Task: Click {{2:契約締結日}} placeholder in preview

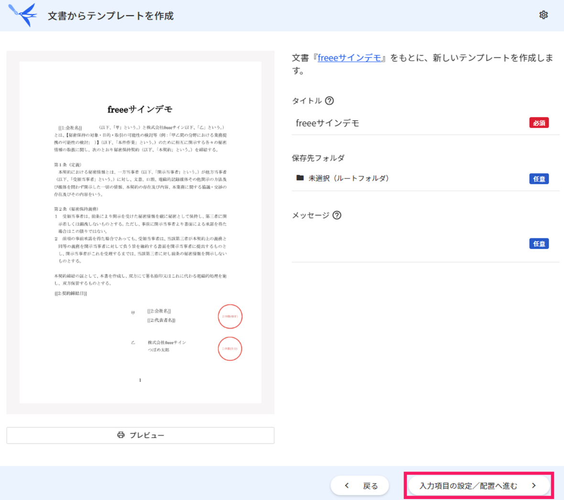Action: pyautogui.click(x=71, y=293)
